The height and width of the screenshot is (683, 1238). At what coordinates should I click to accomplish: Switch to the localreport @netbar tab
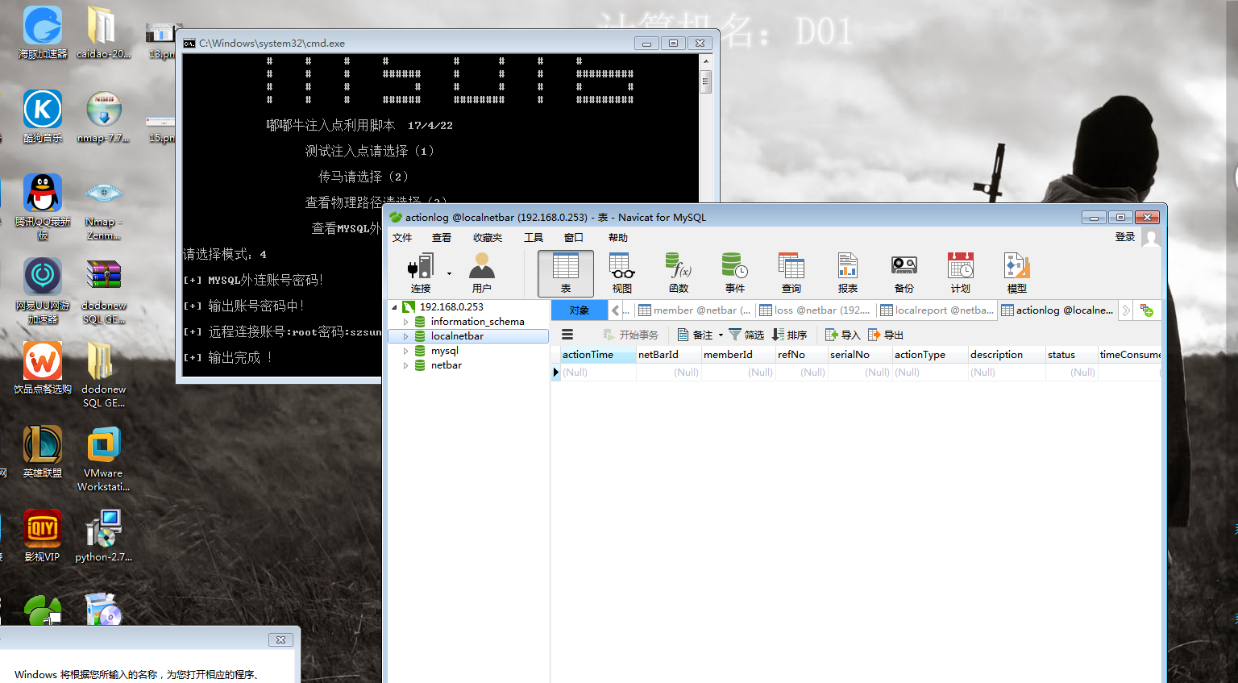click(937, 310)
